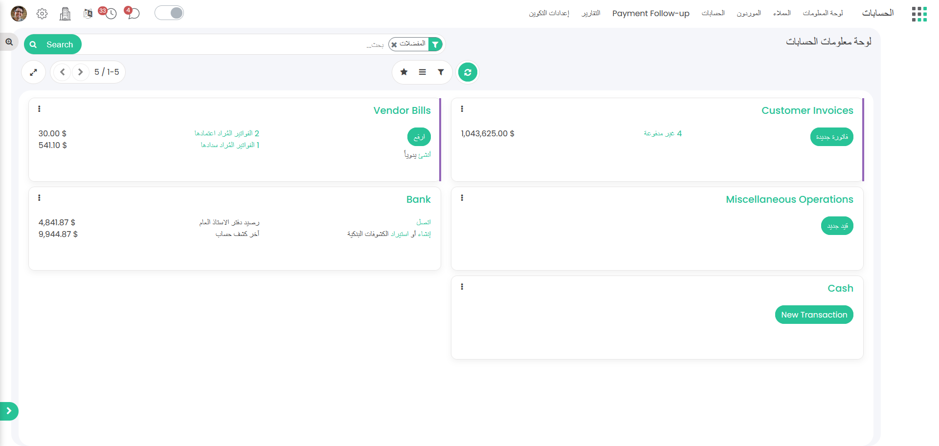
Task: Click the New Transaction button
Action: click(814, 315)
